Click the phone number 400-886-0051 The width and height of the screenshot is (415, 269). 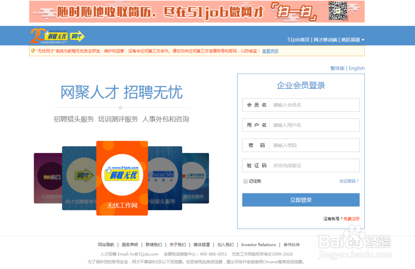[213, 254]
